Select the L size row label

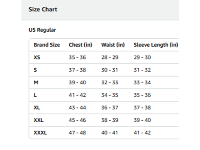click(35, 95)
